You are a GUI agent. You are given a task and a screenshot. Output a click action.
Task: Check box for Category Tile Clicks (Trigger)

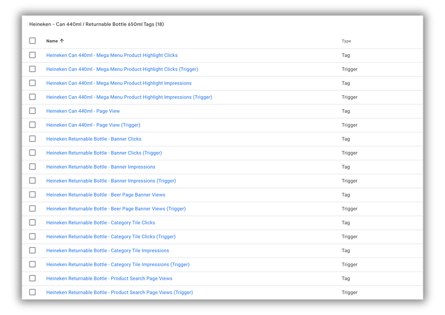click(32, 236)
